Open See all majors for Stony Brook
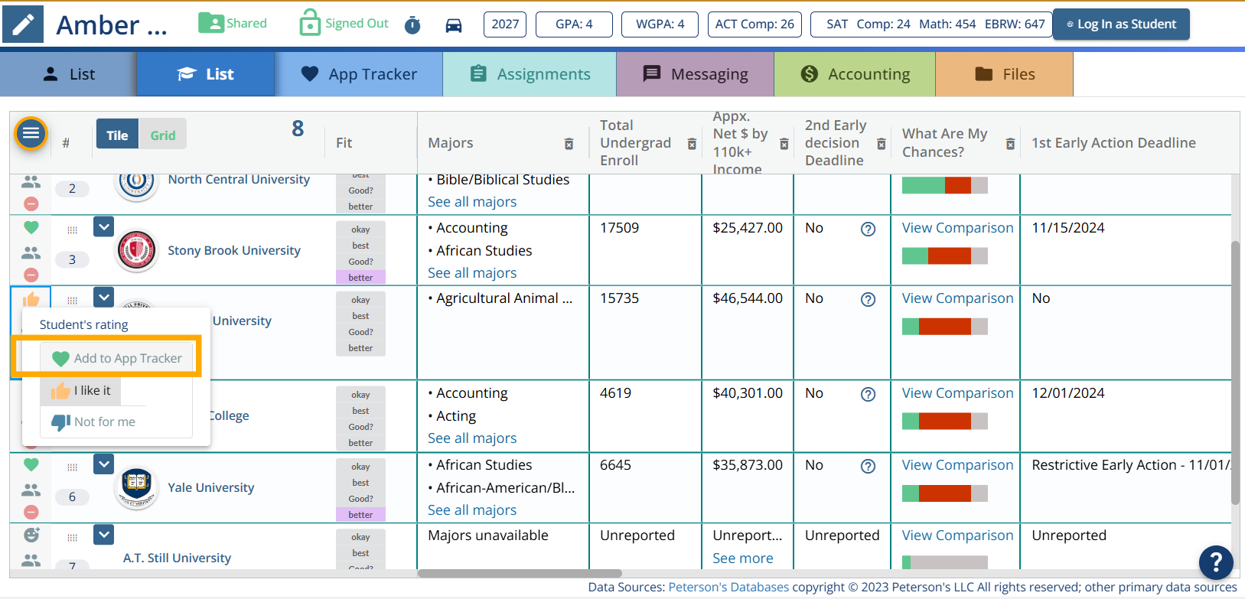 click(472, 273)
